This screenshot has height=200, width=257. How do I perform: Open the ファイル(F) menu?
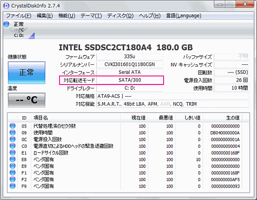[18, 16]
